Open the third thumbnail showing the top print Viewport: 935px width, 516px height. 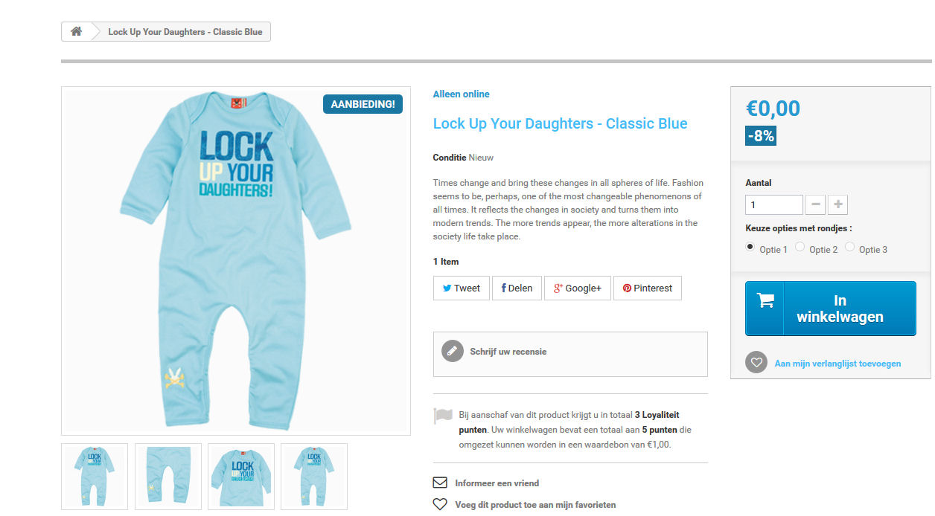[241, 477]
